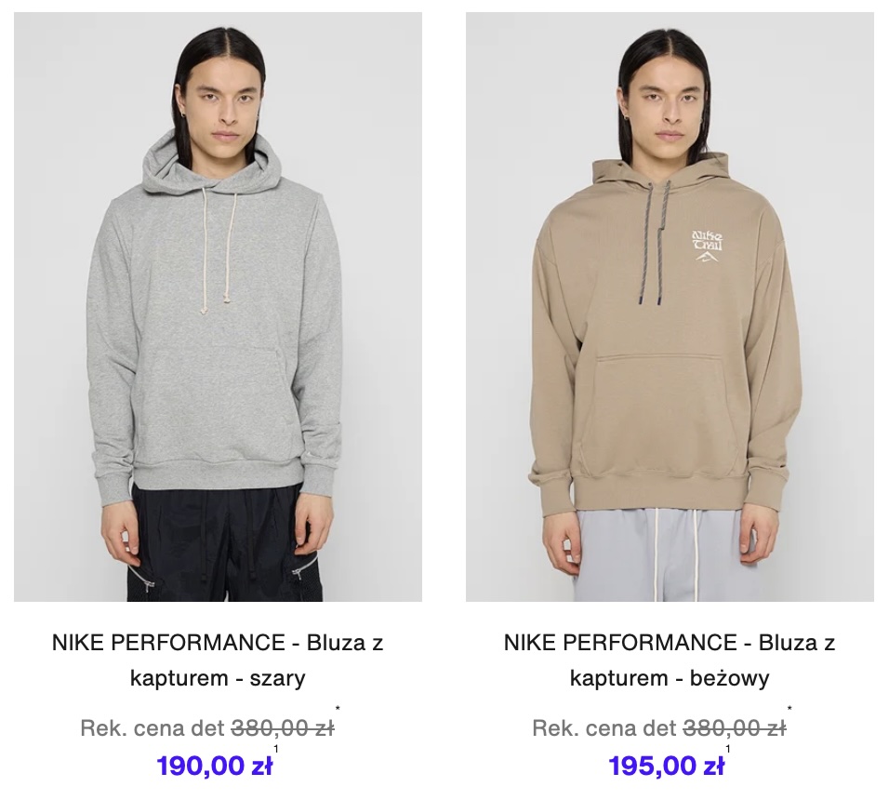Viewport: 889px width, 800px height.
Task: Click the 'Rek. cena det' label under the beige hoodie
Action: 604,728
